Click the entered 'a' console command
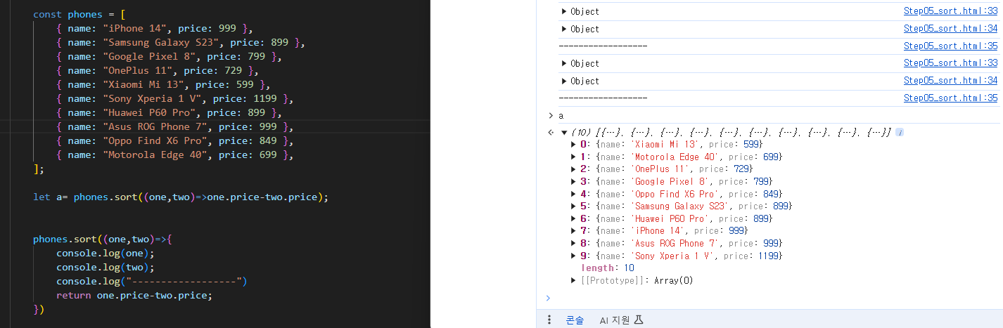Viewport: 1003px width, 328px height. point(561,115)
